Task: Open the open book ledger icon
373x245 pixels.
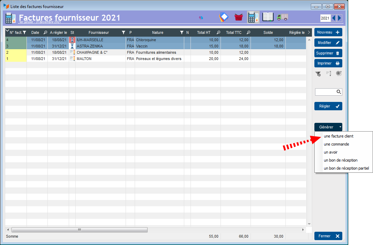Action: [x=268, y=17]
